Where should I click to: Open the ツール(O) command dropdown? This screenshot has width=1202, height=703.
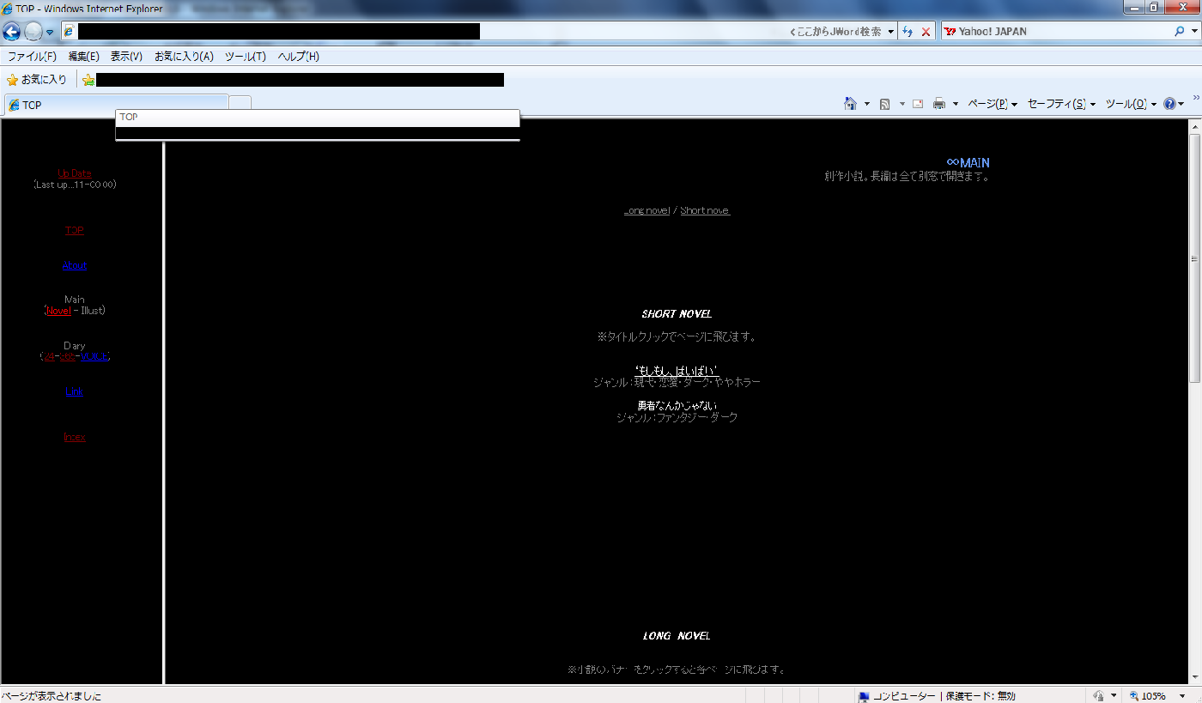pos(1131,104)
